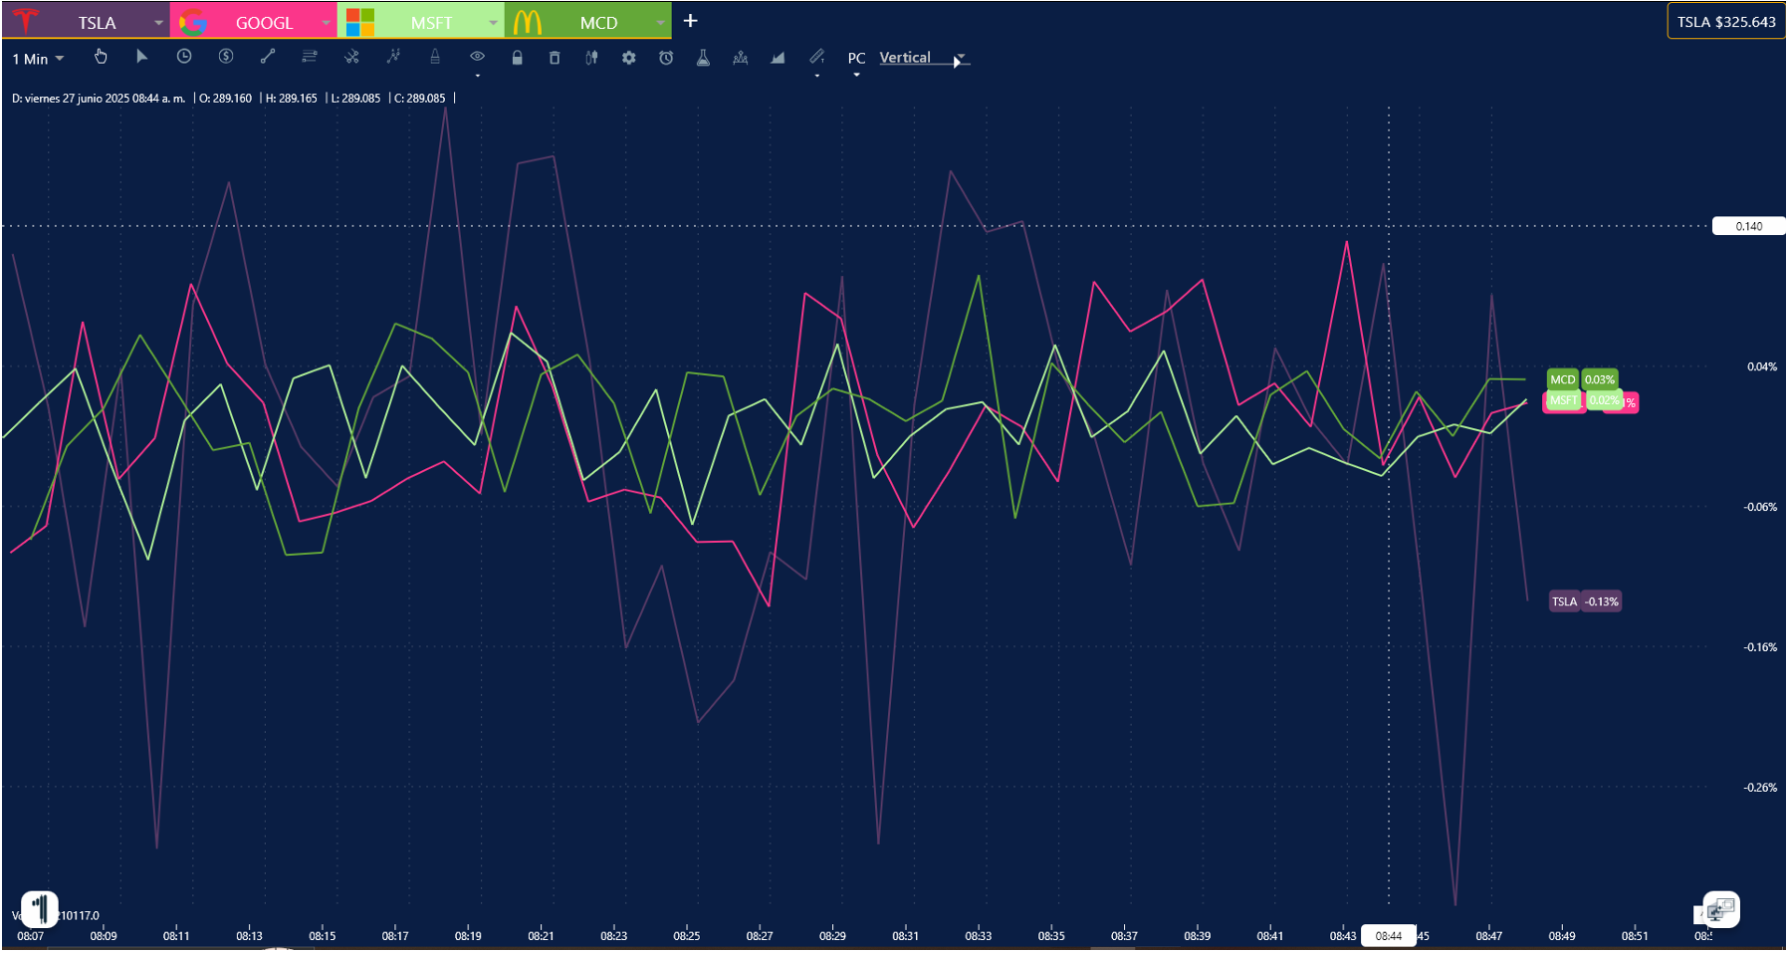Add a new symbol with plus button
1787x953 pixels.
[690, 21]
